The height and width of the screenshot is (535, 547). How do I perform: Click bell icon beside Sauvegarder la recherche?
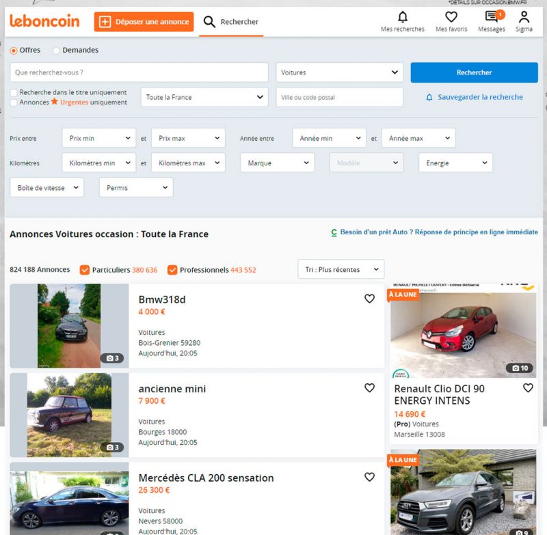tap(429, 97)
